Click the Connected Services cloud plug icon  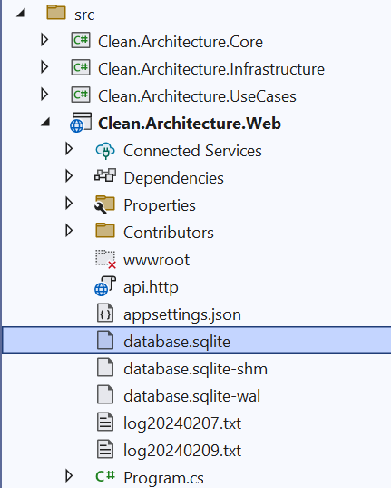click(x=105, y=151)
